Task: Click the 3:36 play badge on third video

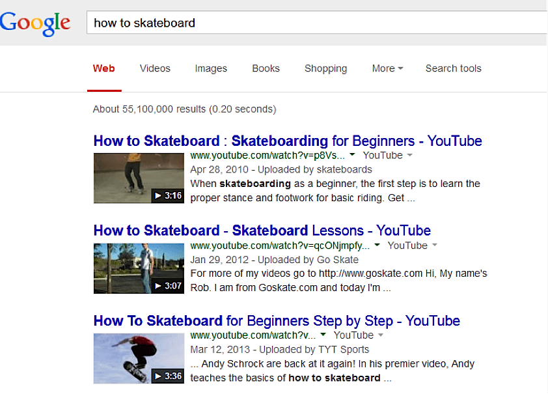Action: (167, 375)
